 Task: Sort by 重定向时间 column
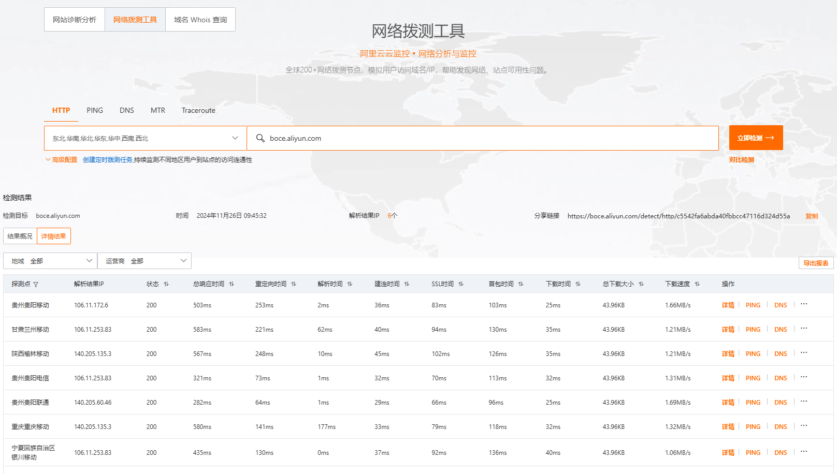tap(294, 284)
